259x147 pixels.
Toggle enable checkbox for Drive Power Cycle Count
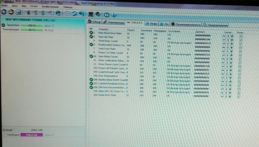240,67
